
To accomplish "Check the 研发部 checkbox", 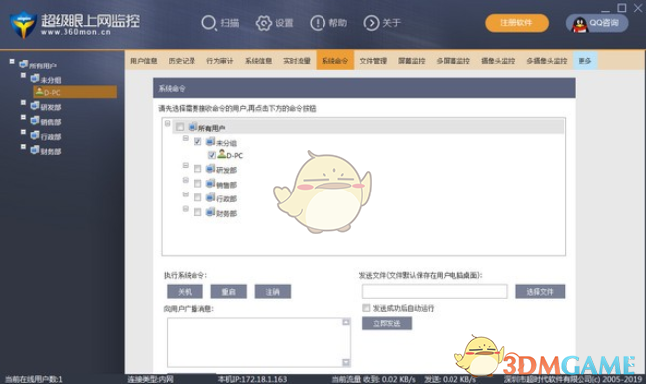I will click(197, 169).
